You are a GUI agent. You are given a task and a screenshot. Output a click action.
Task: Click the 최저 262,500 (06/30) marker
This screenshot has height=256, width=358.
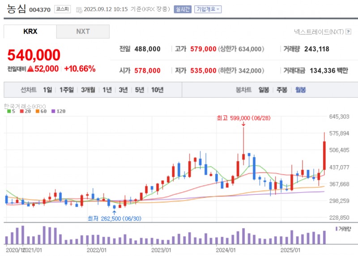click(x=115, y=218)
